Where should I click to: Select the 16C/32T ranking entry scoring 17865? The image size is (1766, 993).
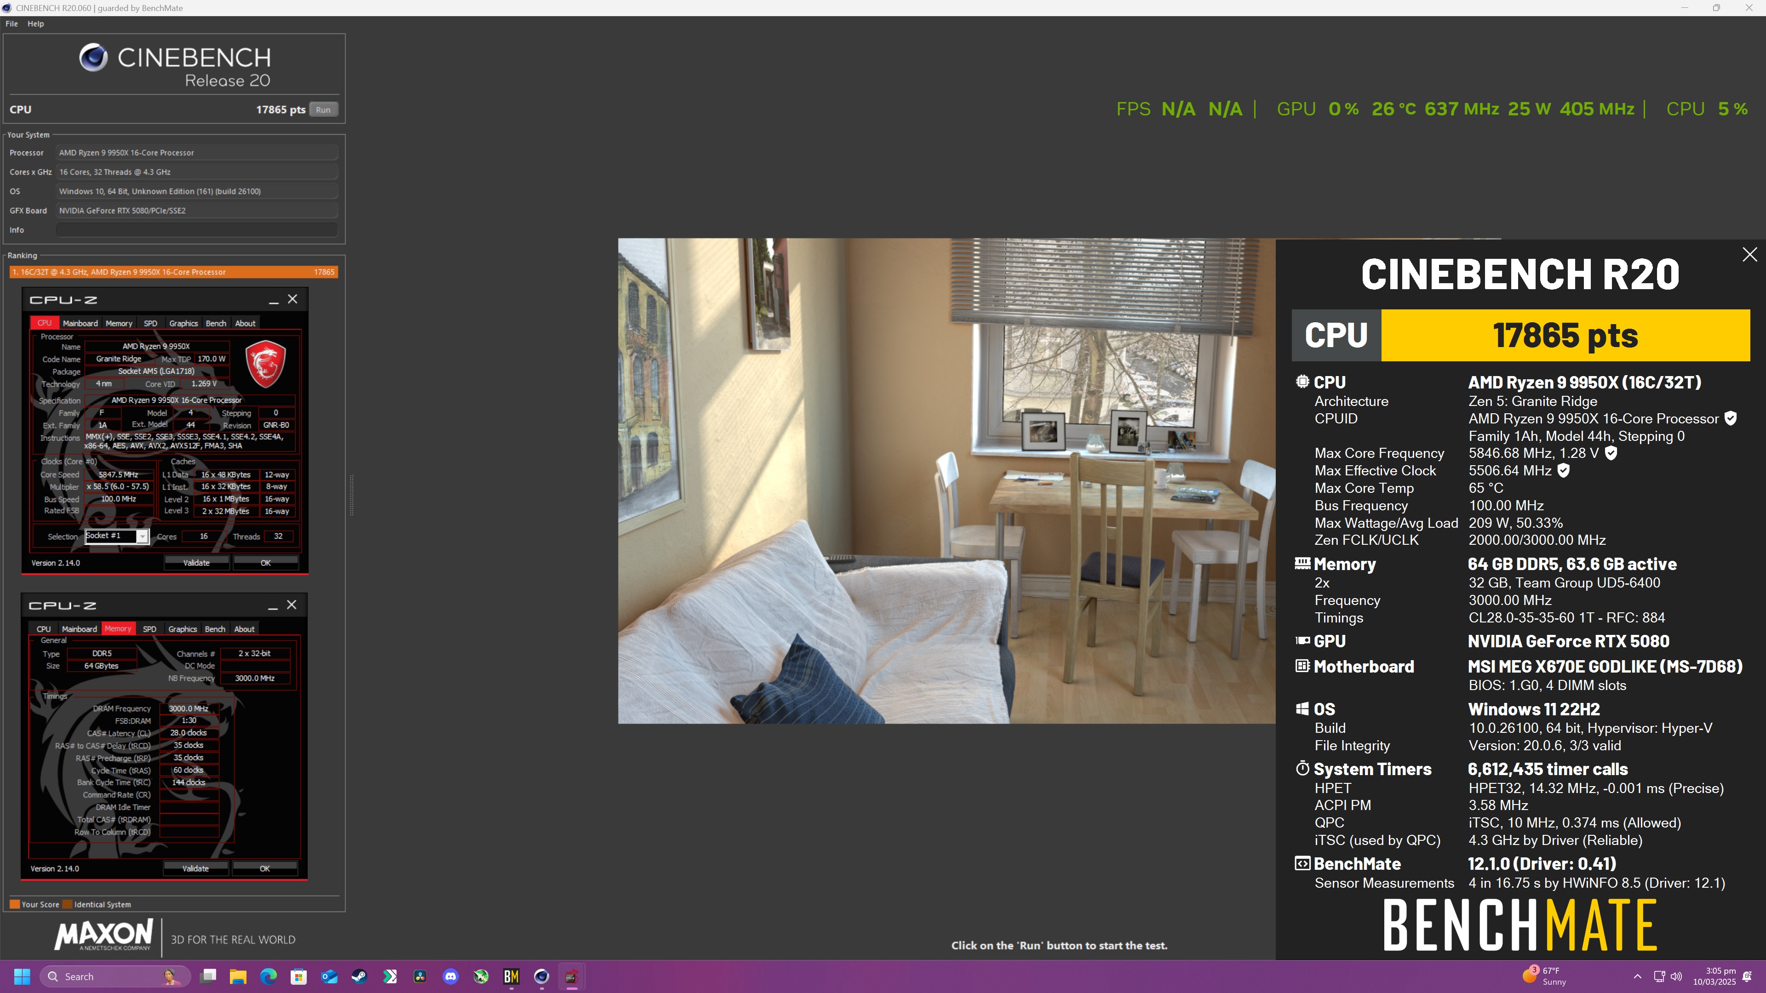point(173,272)
